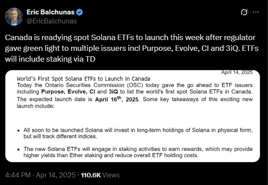The image size is (268, 185).
Task: Open the @EricBalchunas handle link
Action: click(x=51, y=21)
